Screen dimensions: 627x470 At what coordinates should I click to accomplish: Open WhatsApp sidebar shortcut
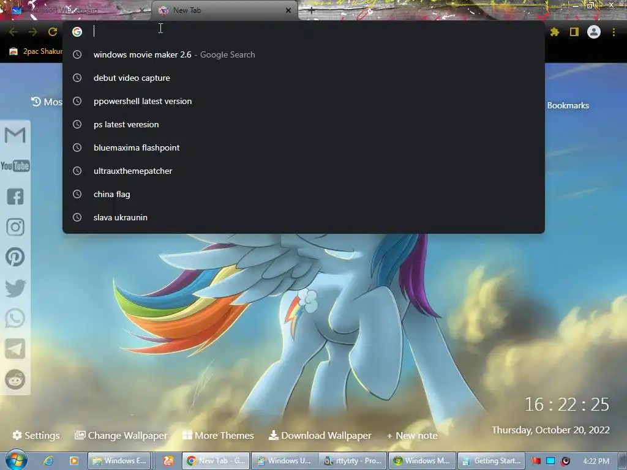coord(15,318)
